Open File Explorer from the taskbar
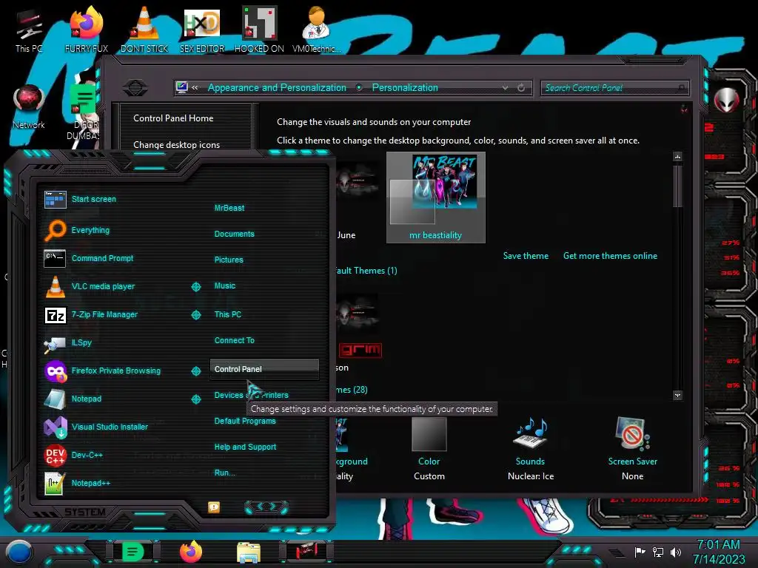Screen dimensions: 758x568 (x=249, y=552)
